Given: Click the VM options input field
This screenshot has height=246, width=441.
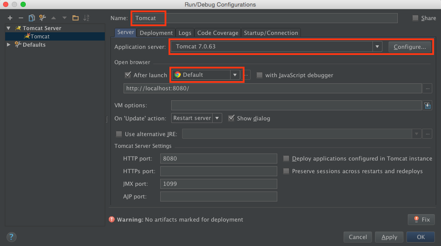Looking at the screenshot, I should [296, 105].
